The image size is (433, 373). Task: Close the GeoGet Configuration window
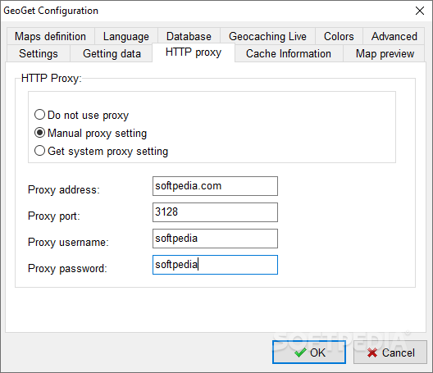click(x=420, y=11)
